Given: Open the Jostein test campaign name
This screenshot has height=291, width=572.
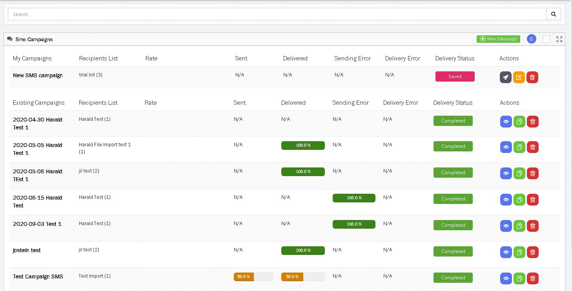Looking at the screenshot, I should click(27, 250).
